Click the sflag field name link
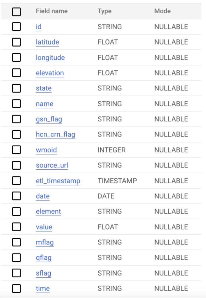 pos(43,273)
